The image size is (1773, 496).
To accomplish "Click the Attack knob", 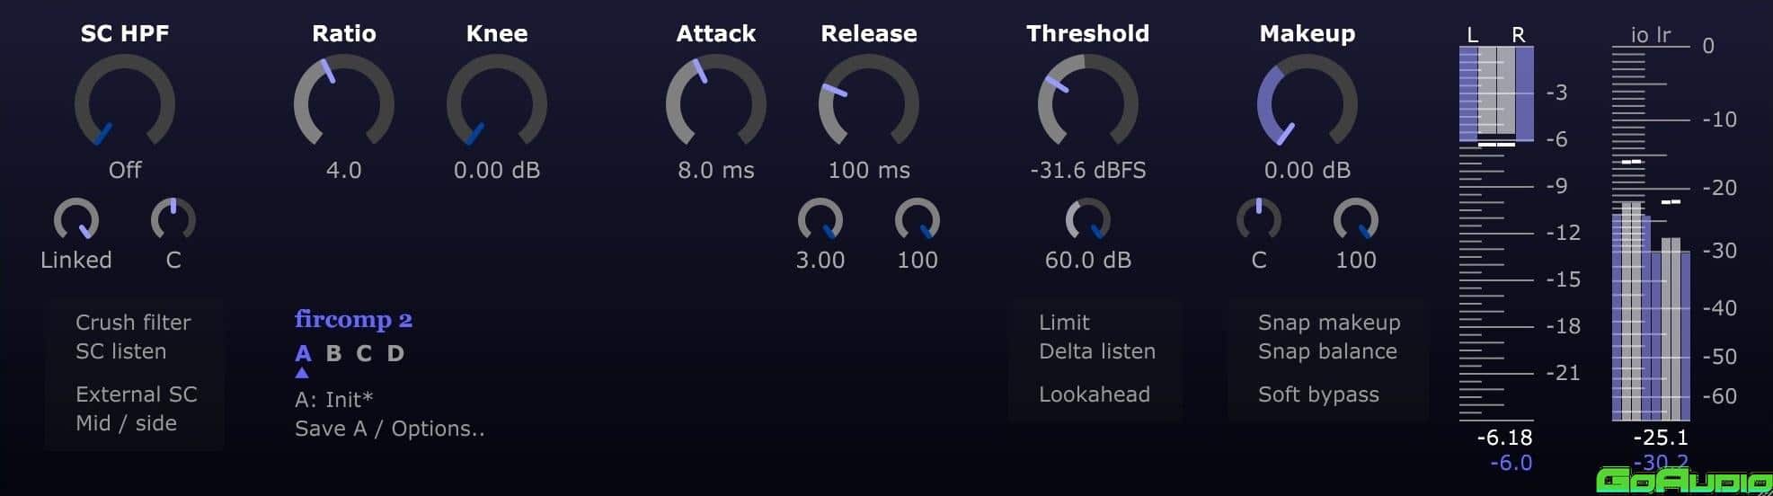I will coord(716,102).
